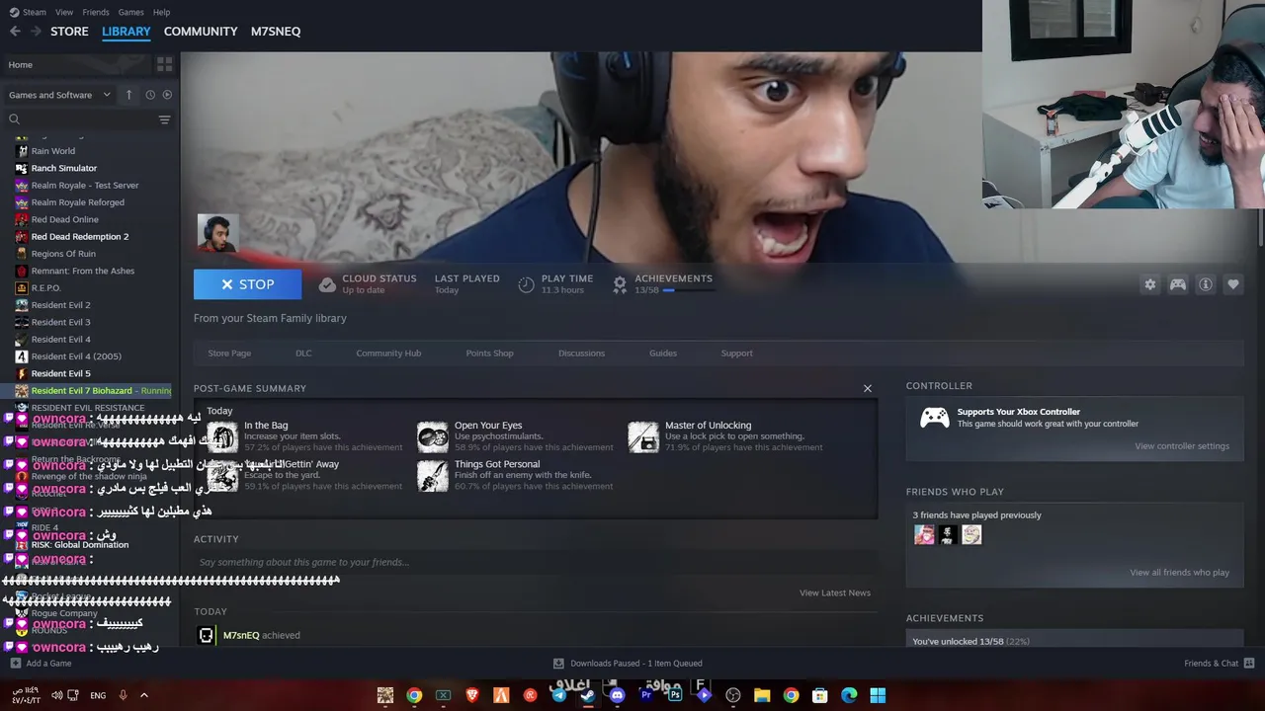This screenshot has height=711, width=1265.
Task: Open the Points Shop link
Action: (489, 353)
